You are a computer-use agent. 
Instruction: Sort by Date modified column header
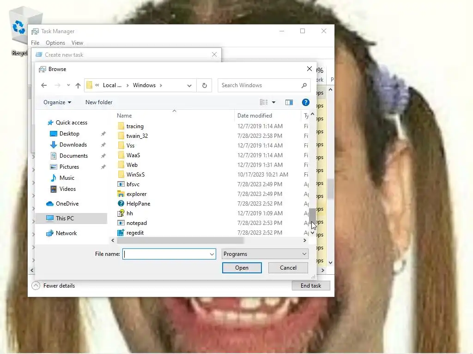[x=255, y=116]
